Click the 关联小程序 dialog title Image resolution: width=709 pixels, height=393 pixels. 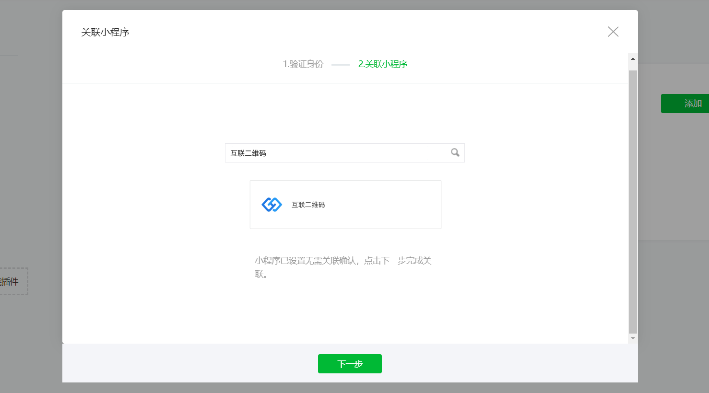[105, 32]
